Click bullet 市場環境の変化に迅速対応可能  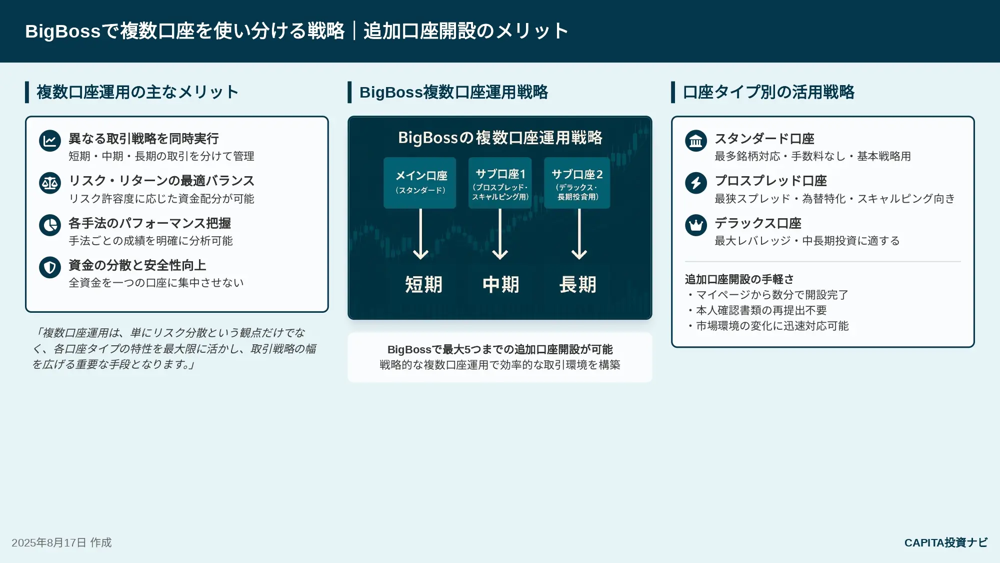click(x=767, y=326)
